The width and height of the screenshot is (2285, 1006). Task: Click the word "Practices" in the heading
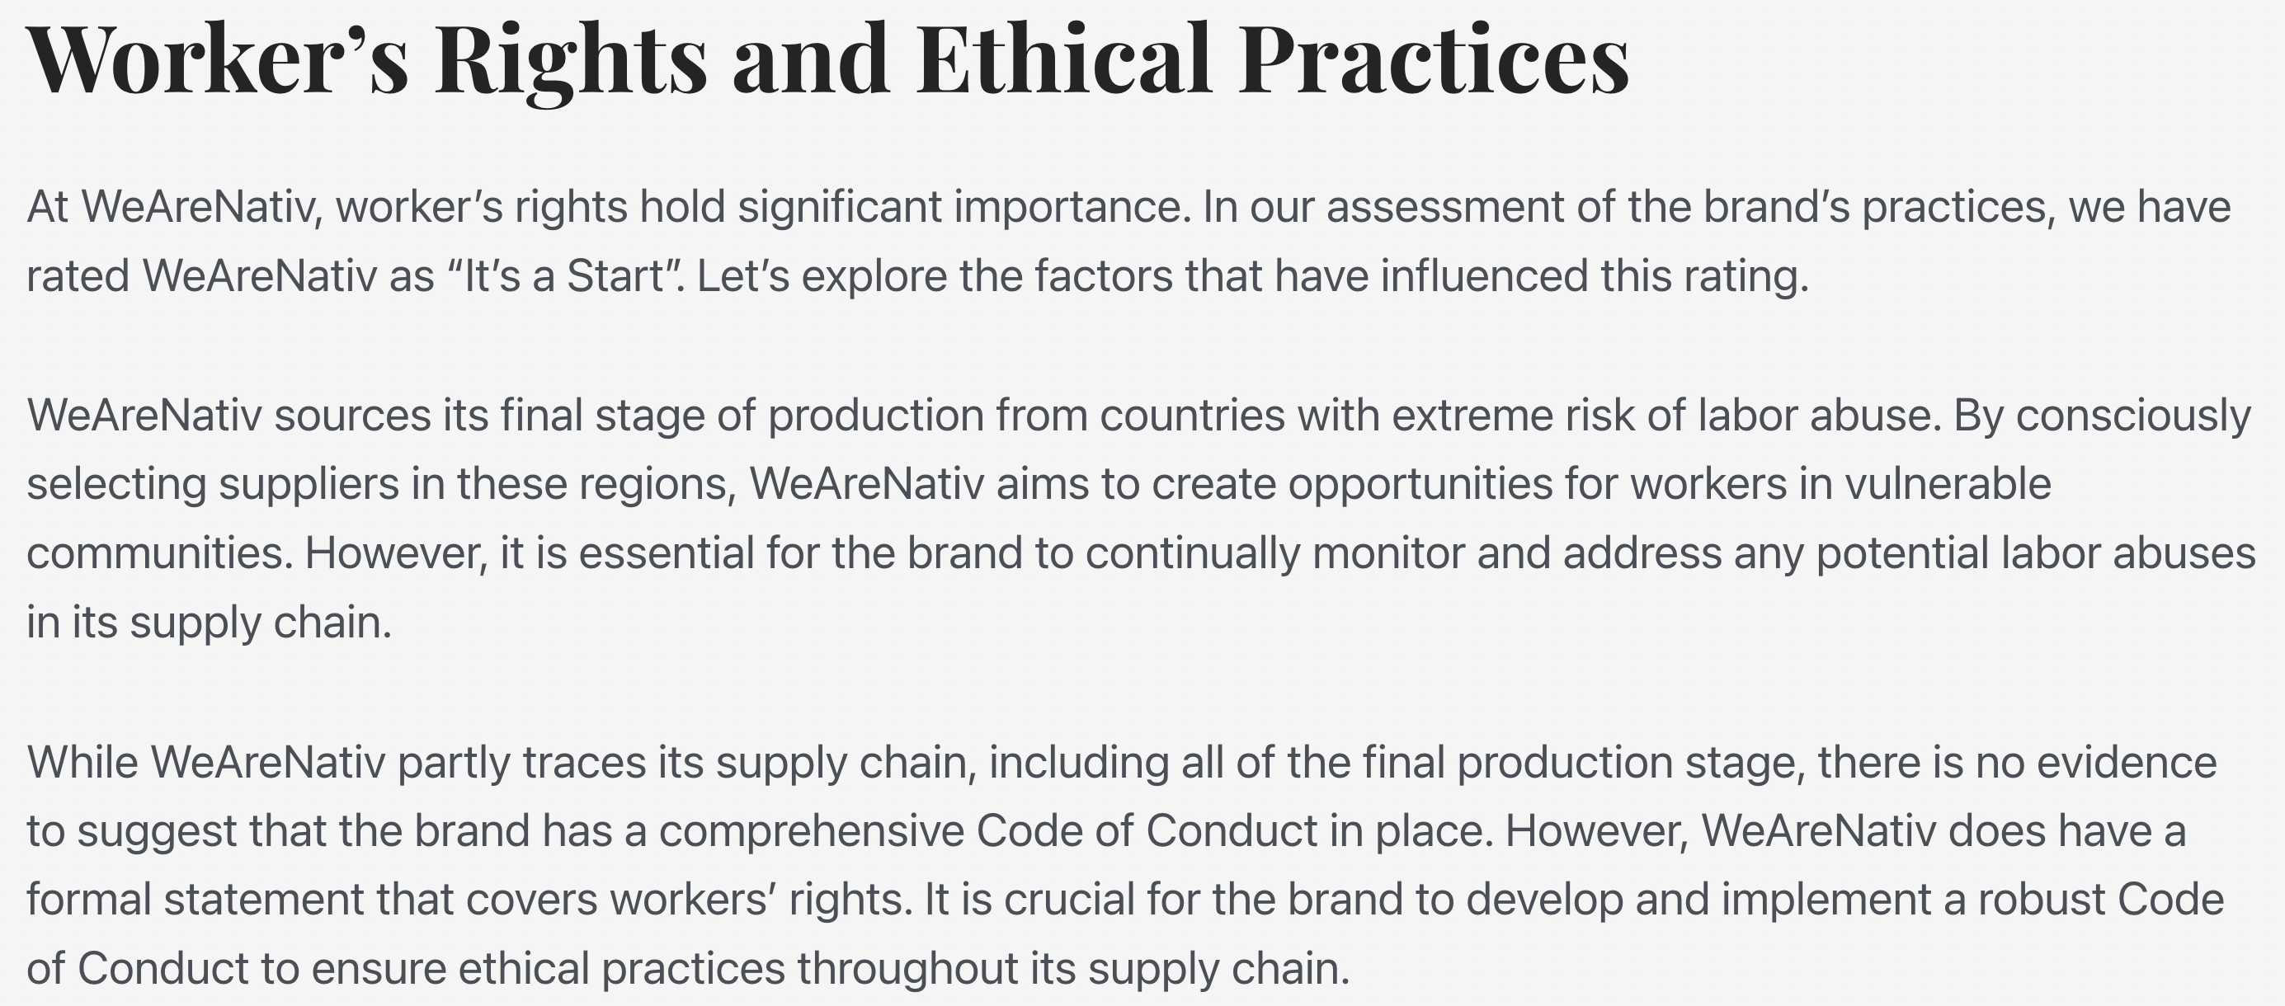1433,59
